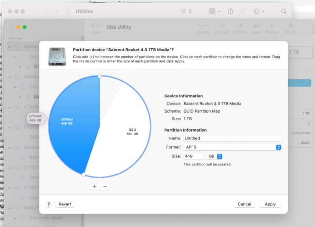
Task: Collapse the first Sabrent disk in sidebar
Action: point(9,47)
